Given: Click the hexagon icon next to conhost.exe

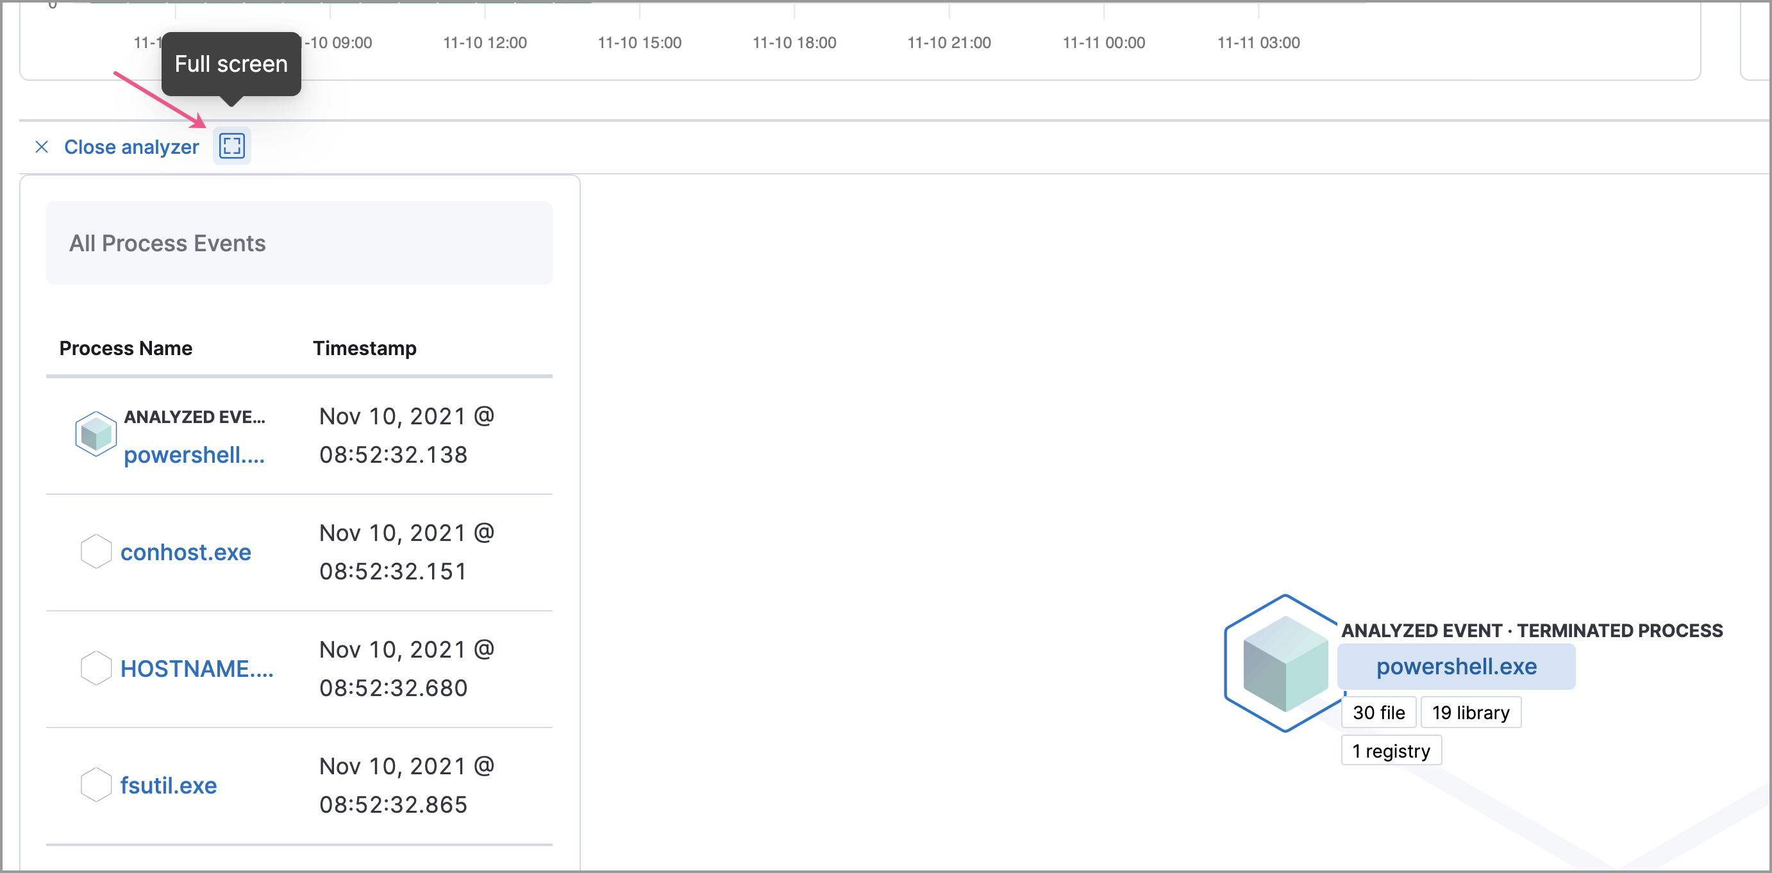Looking at the screenshot, I should (x=95, y=551).
